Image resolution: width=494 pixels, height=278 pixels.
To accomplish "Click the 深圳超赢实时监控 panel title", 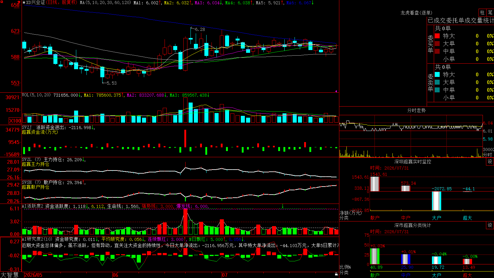I will [x=412, y=162].
